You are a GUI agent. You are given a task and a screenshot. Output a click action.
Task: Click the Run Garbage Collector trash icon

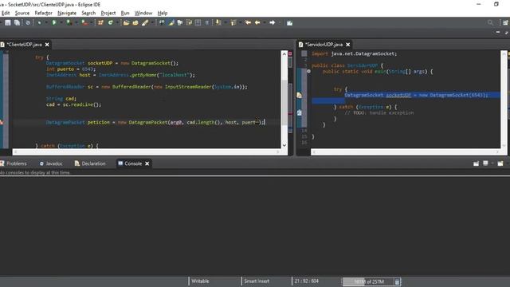397,281
